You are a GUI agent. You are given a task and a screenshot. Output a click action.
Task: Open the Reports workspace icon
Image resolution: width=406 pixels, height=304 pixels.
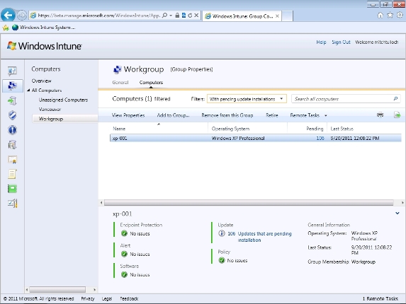pos(12,189)
